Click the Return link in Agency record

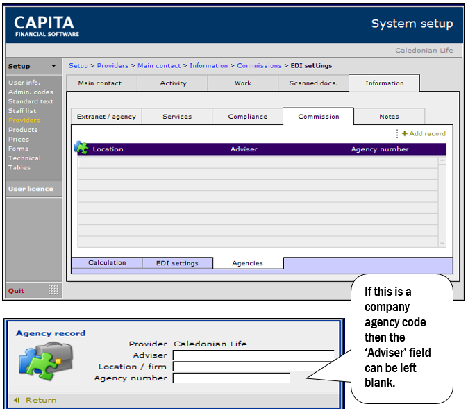tap(41, 400)
